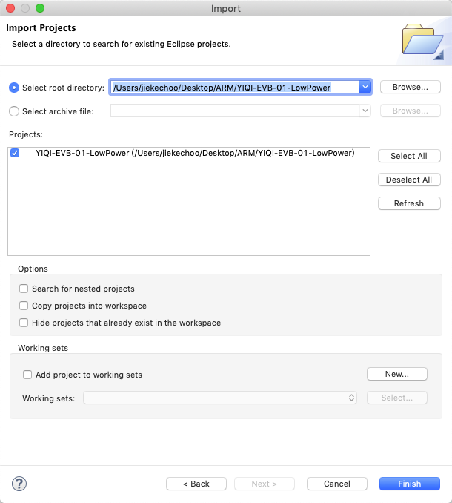Go back with the Back button
This screenshot has width=452, height=503.
(x=196, y=484)
